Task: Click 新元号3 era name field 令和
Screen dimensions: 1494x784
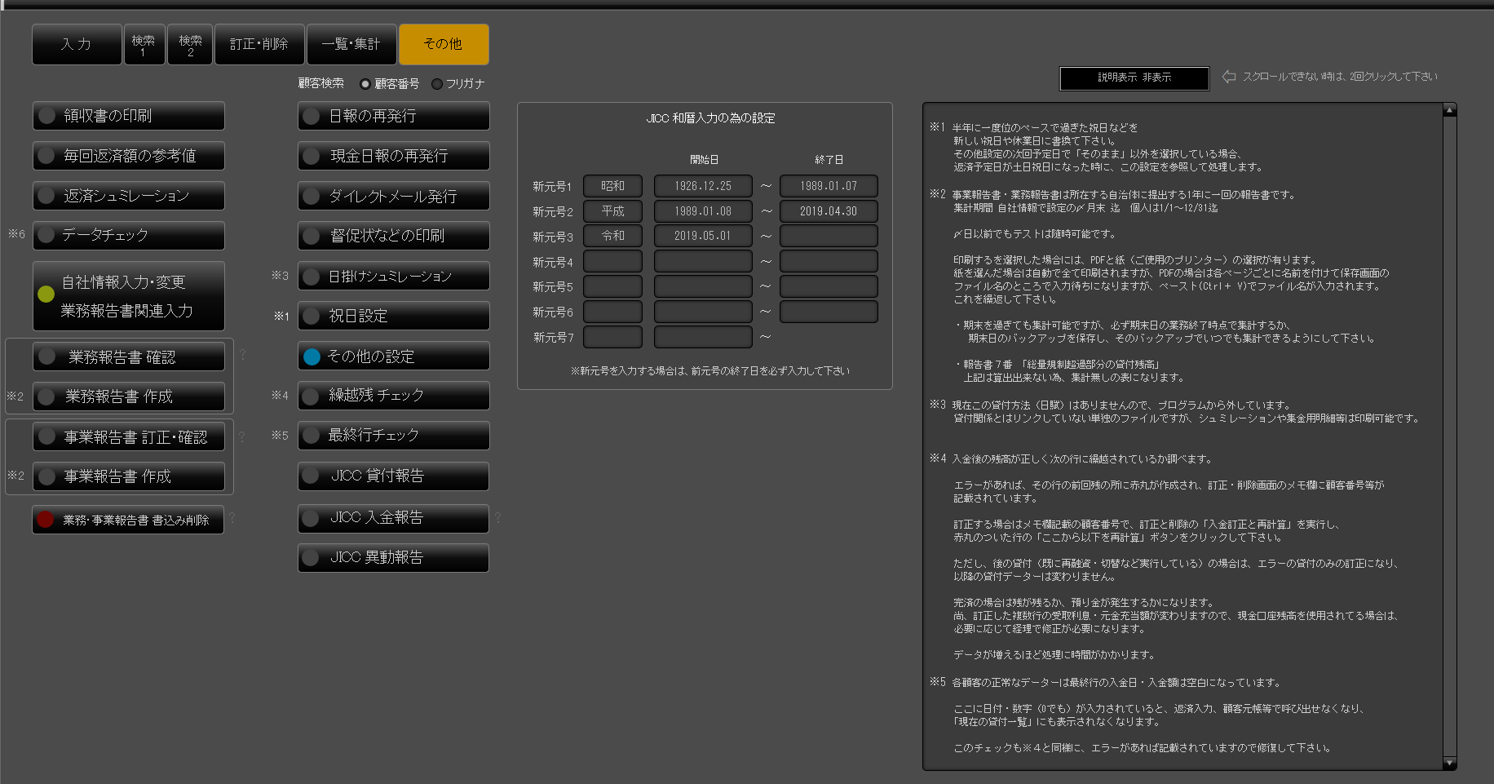Action: [612, 237]
